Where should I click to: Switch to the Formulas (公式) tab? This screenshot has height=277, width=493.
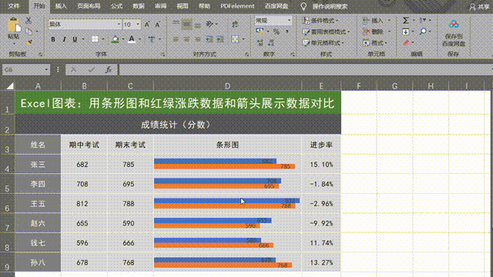116,6
